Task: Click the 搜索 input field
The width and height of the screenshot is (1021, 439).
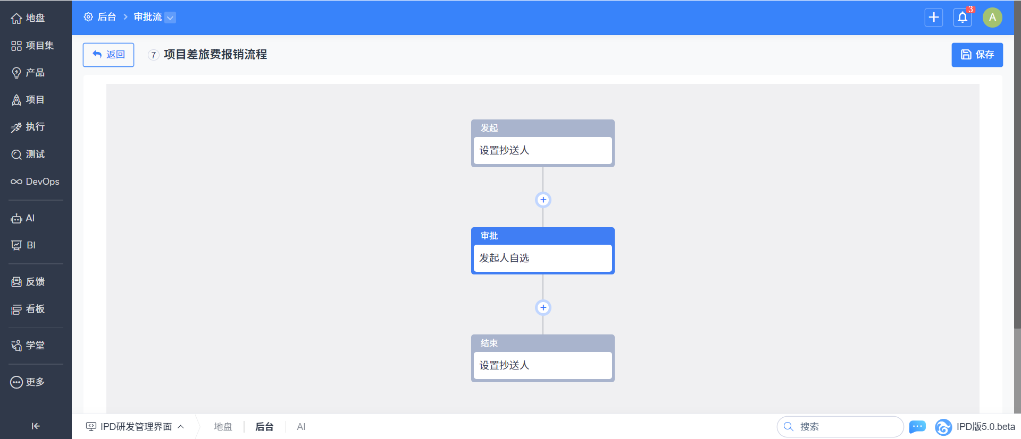Action: tap(846, 427)
